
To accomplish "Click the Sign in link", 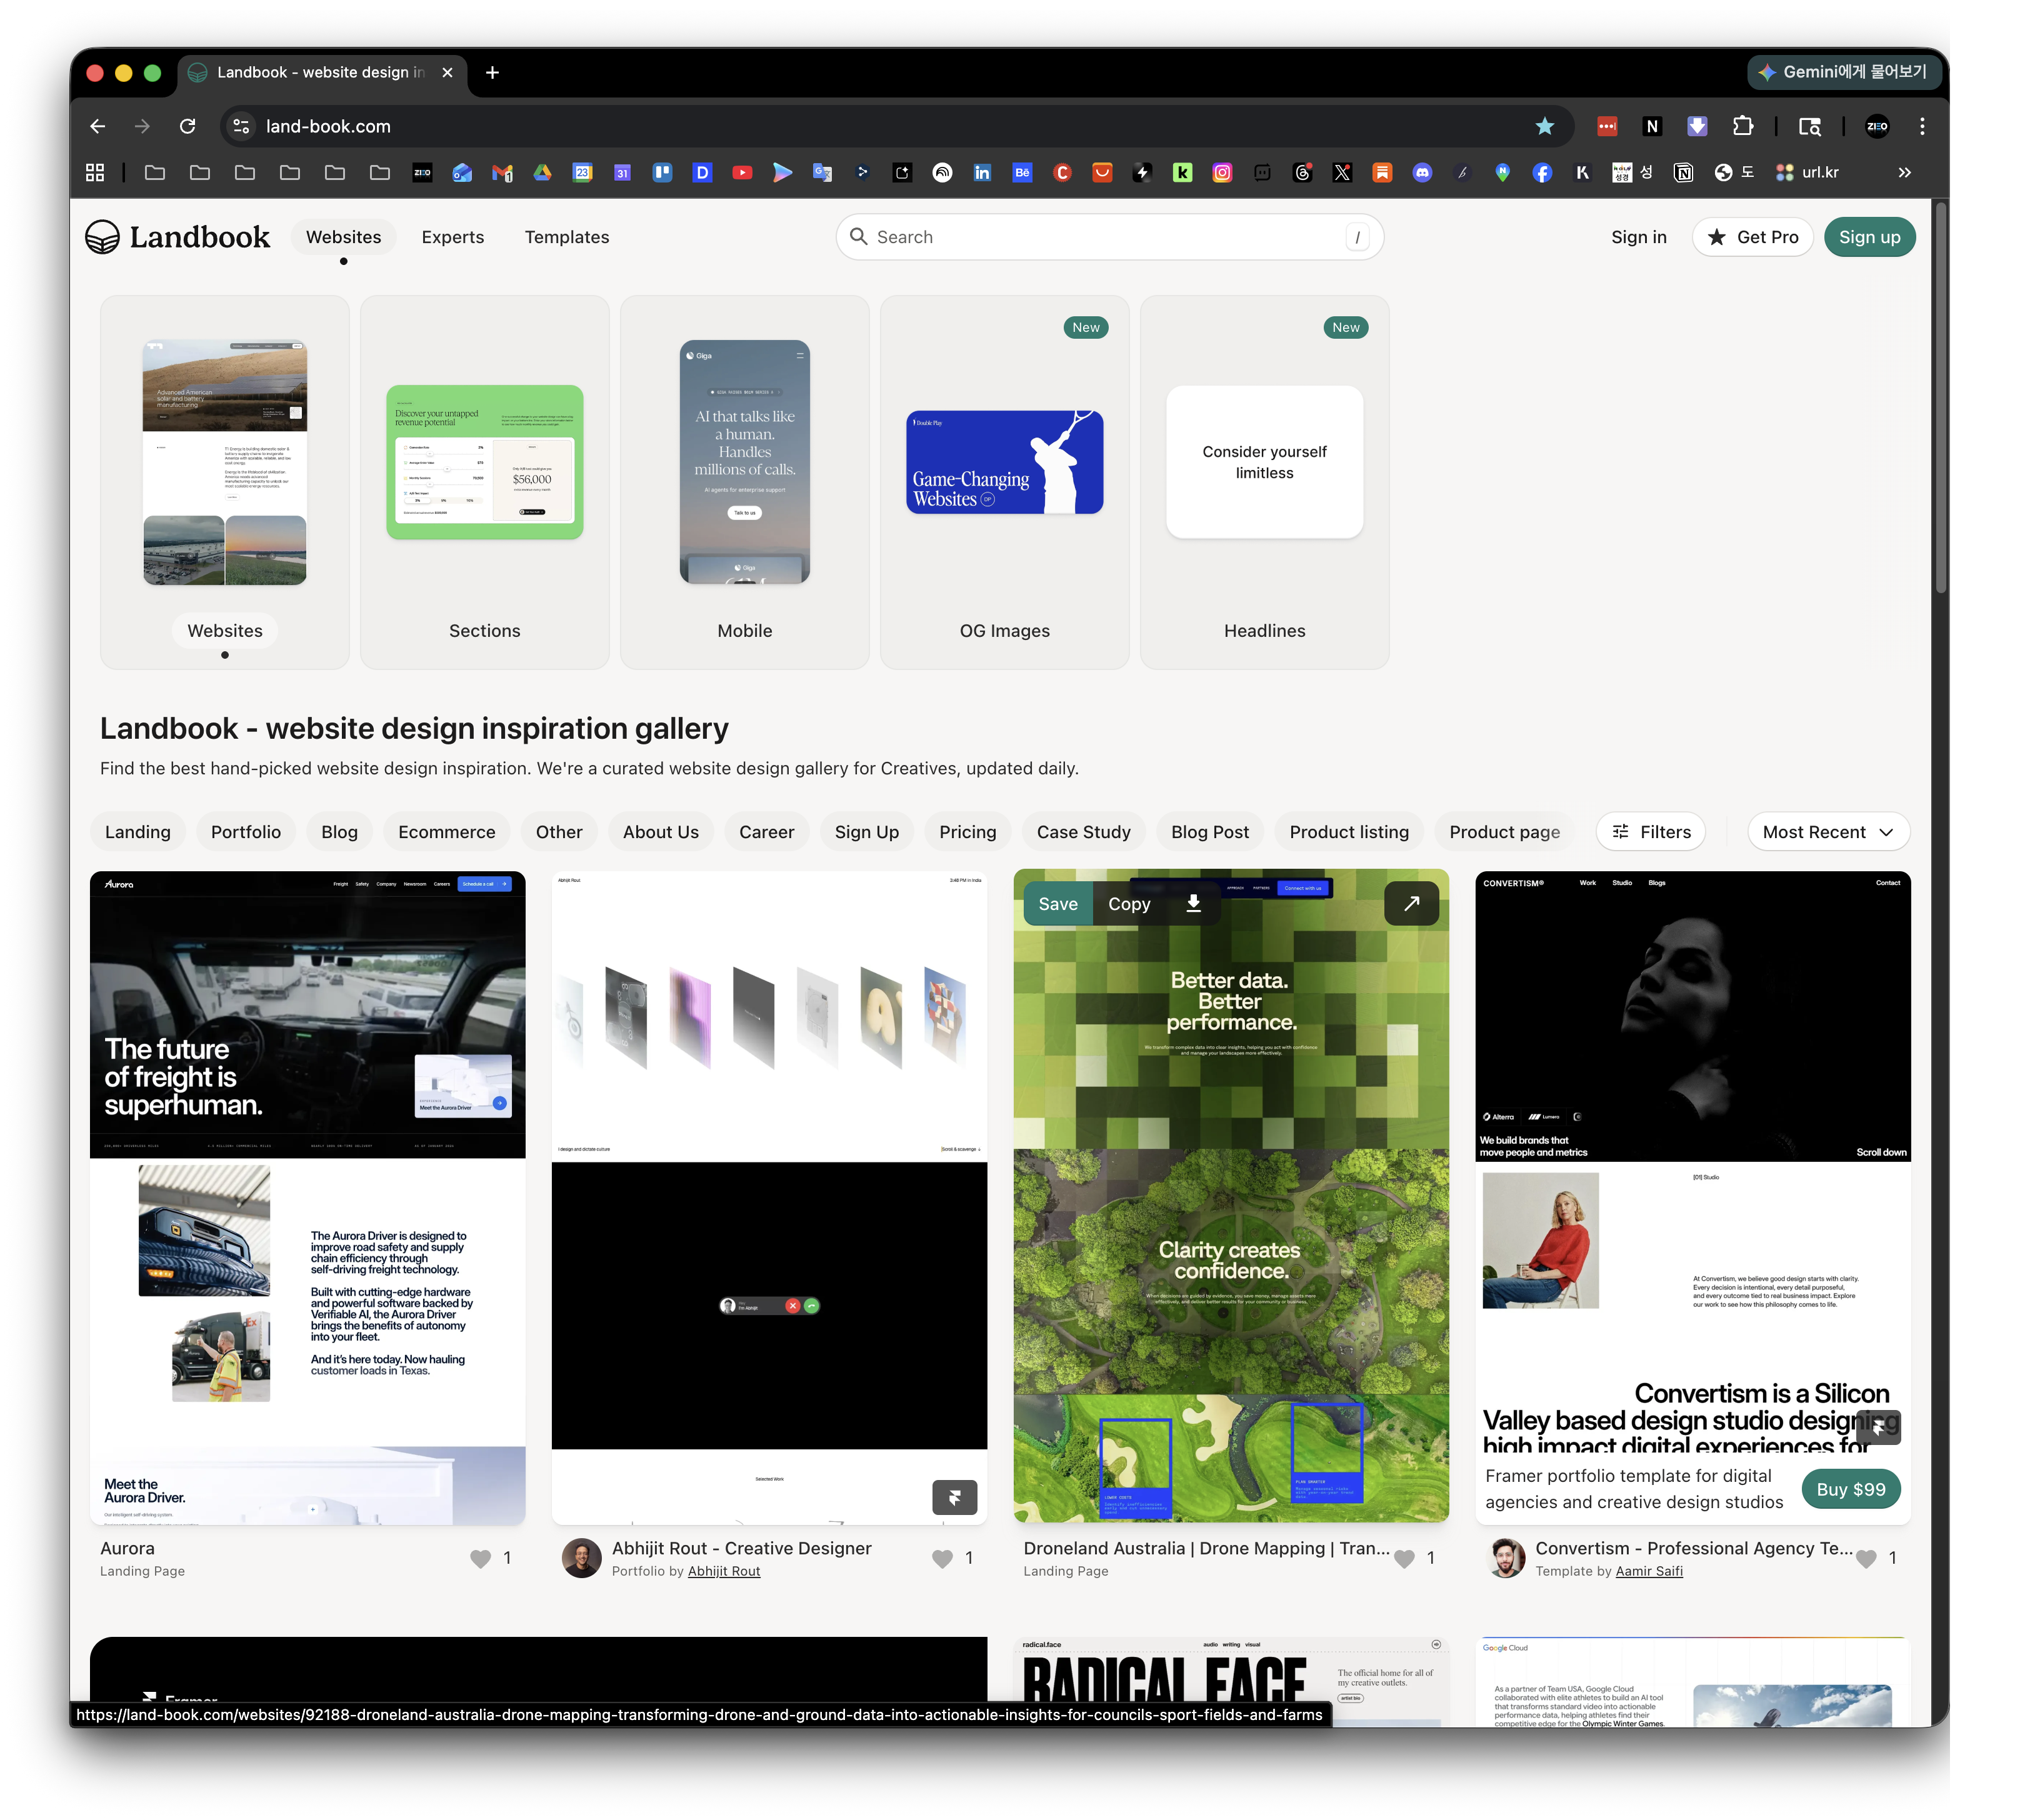I will pos(1639,237).
